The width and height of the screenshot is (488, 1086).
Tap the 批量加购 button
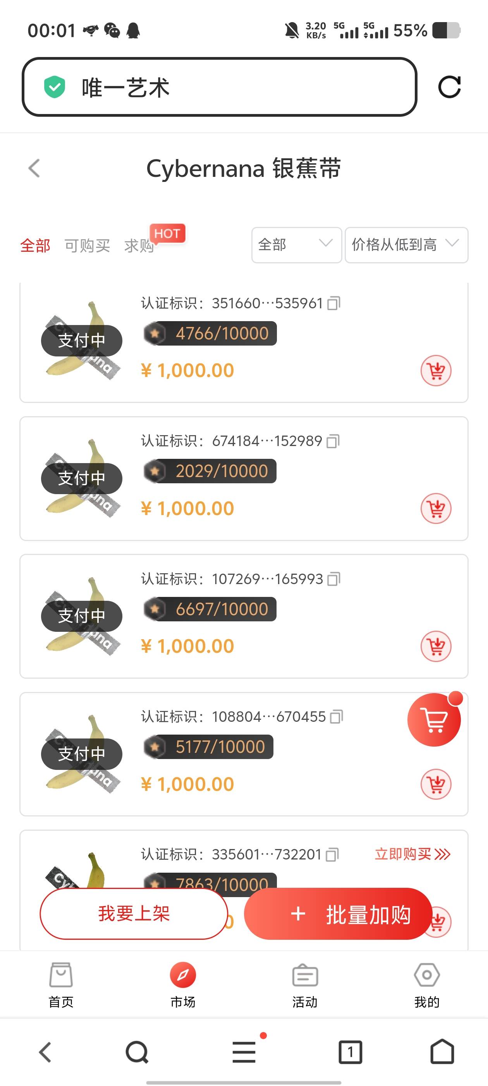(338, 913)
